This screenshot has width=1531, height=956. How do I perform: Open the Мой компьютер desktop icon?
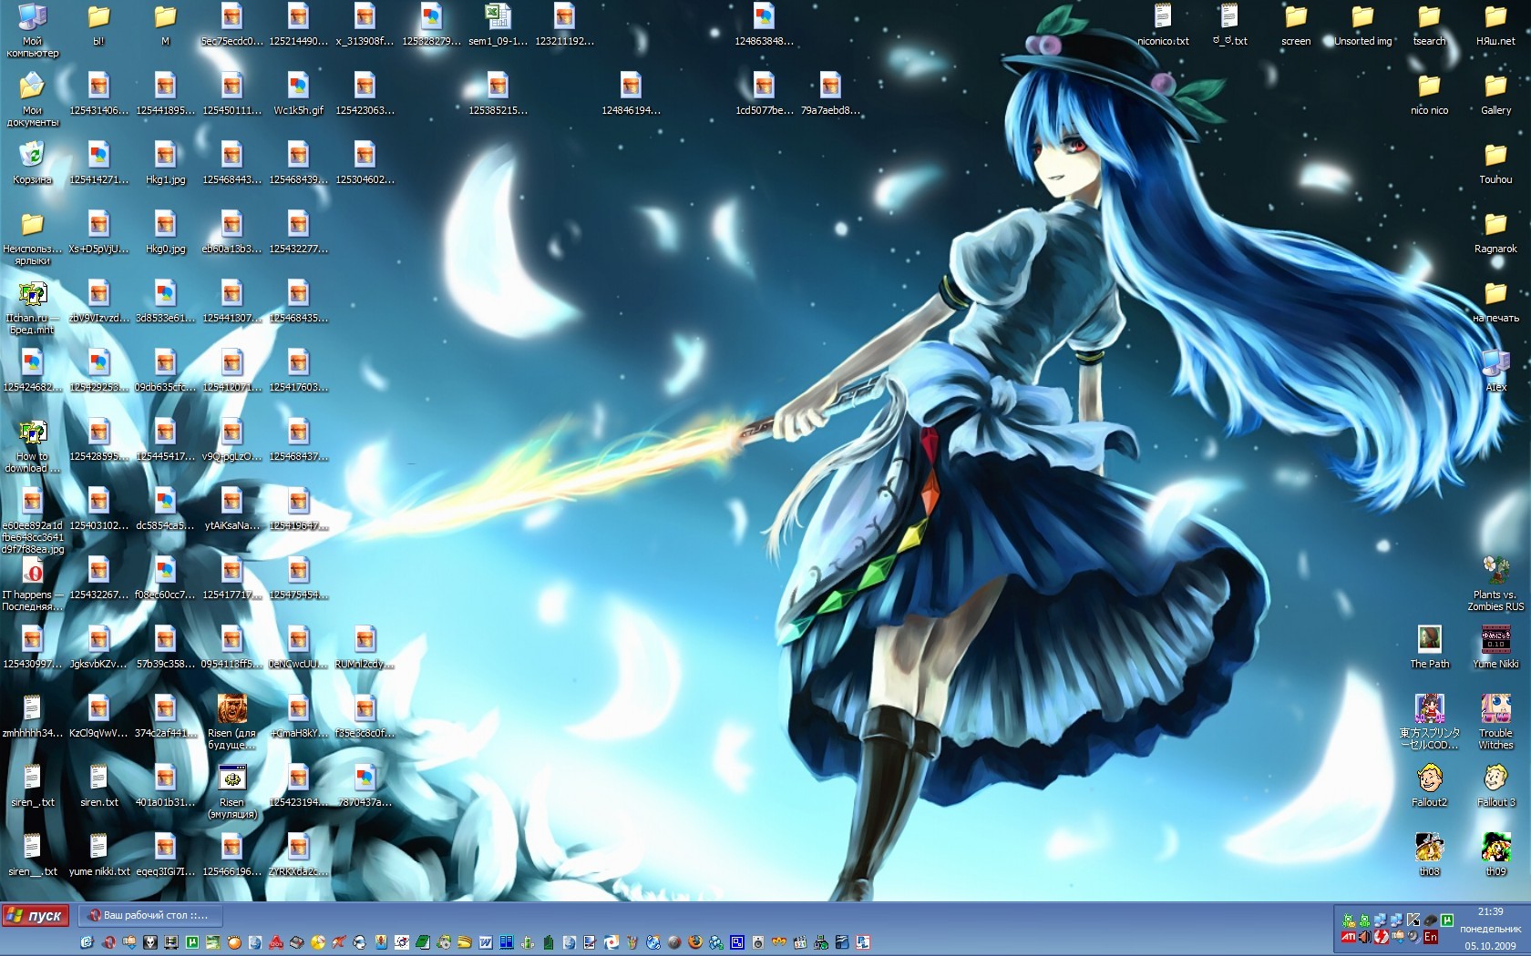33,29
